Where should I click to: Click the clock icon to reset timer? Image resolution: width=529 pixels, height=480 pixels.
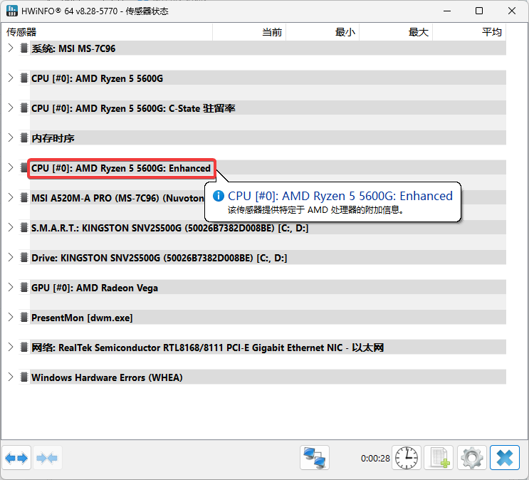coord(407,458)
